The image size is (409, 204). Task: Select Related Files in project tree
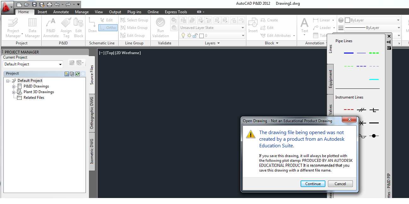pyautogui.click(x=34, y=98)
